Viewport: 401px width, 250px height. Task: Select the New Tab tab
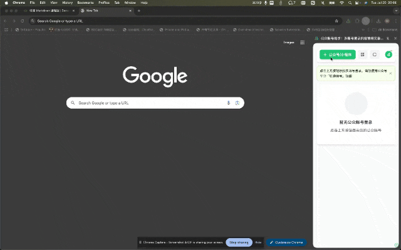[x=106, y=11]
